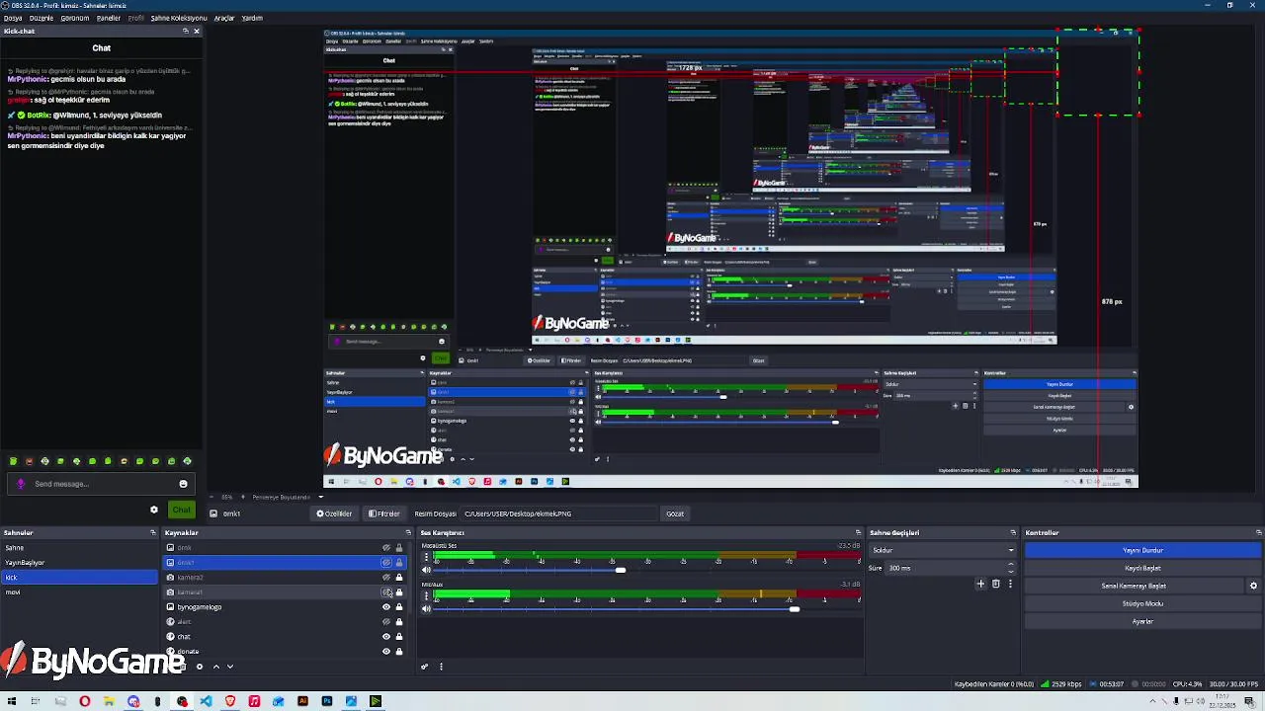
Task: Add a new scene transition
Action: [980, 584]
